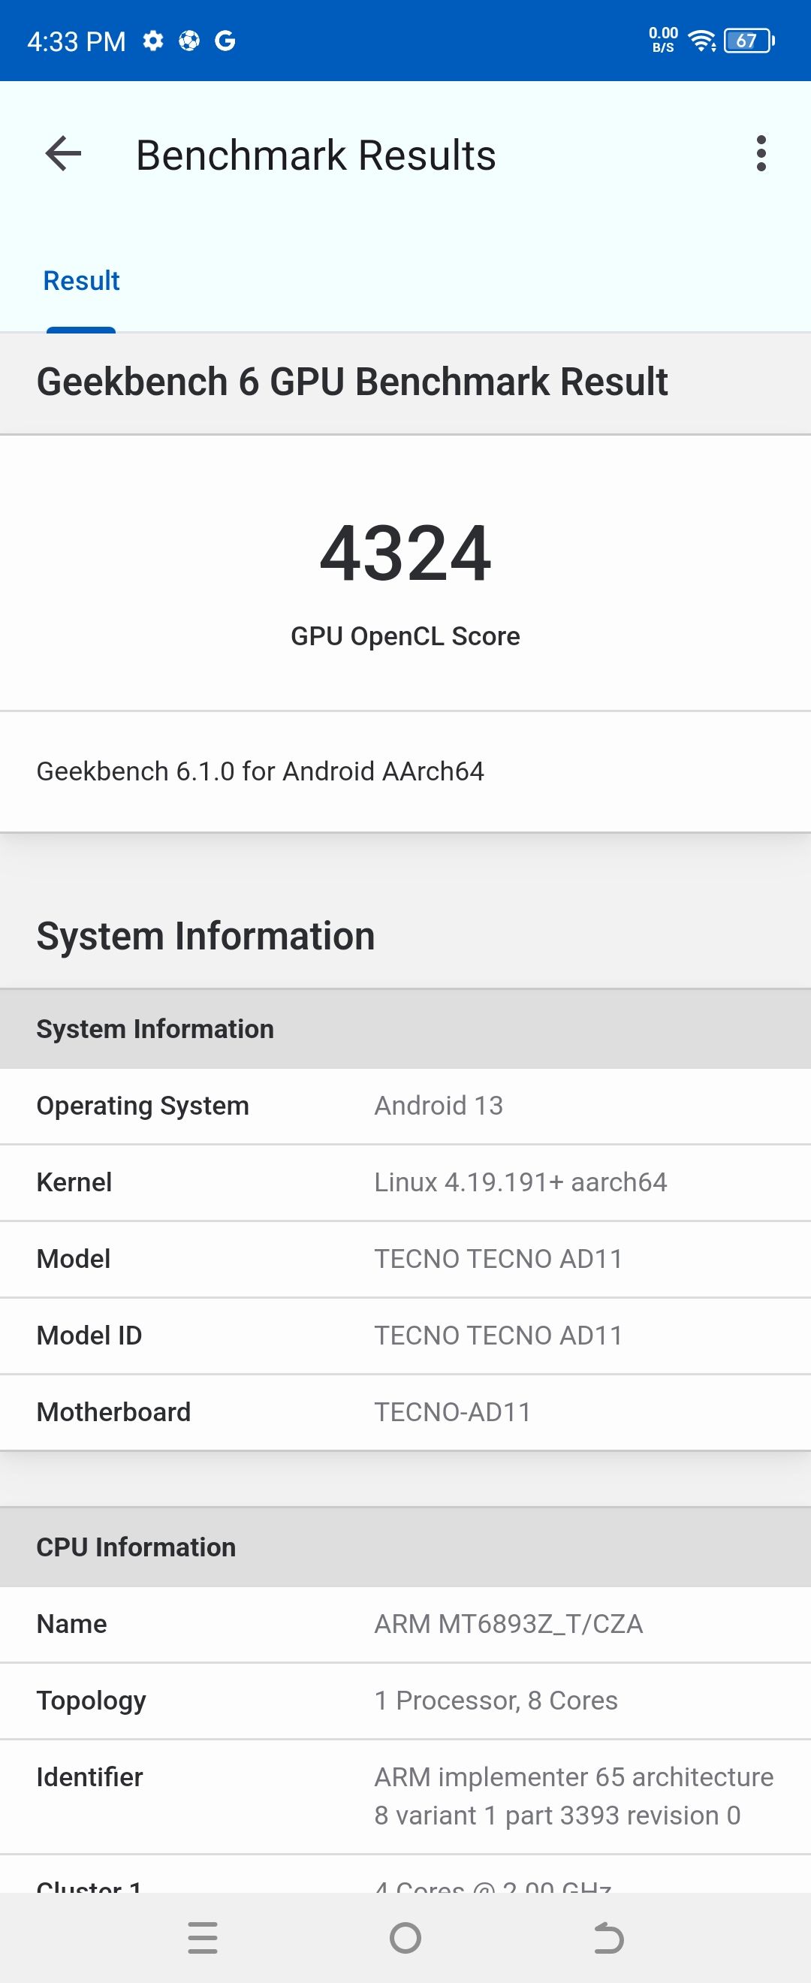
Task: Tap the blue underline under Result tab
Action: pyautogui.click(x=80, y=330)
